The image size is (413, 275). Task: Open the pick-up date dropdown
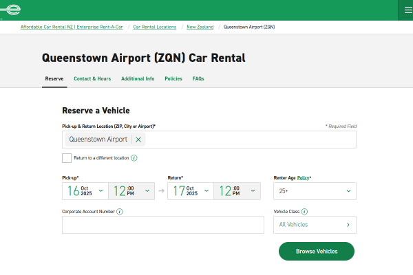click(85, 191)
